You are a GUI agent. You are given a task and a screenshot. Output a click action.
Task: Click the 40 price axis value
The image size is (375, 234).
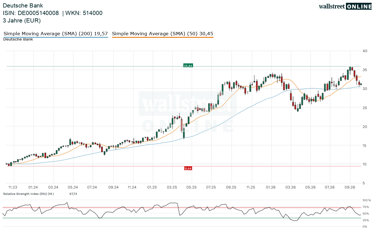(x=365, y=51)
